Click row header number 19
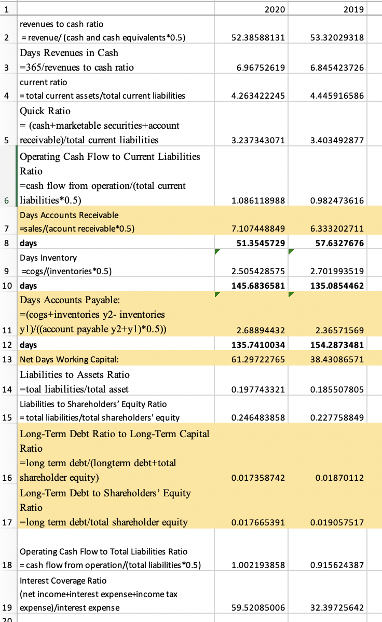382x622 pixels. [x=8, y=592]
